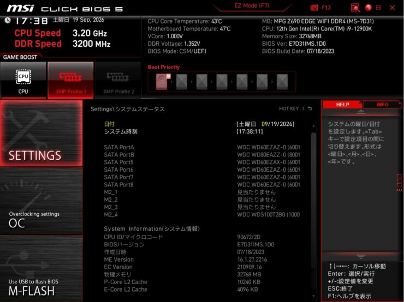Click the Settings\システムステータス breadcrumb
The height and width of the screenshot is (302, 404).
coord(127,109)
